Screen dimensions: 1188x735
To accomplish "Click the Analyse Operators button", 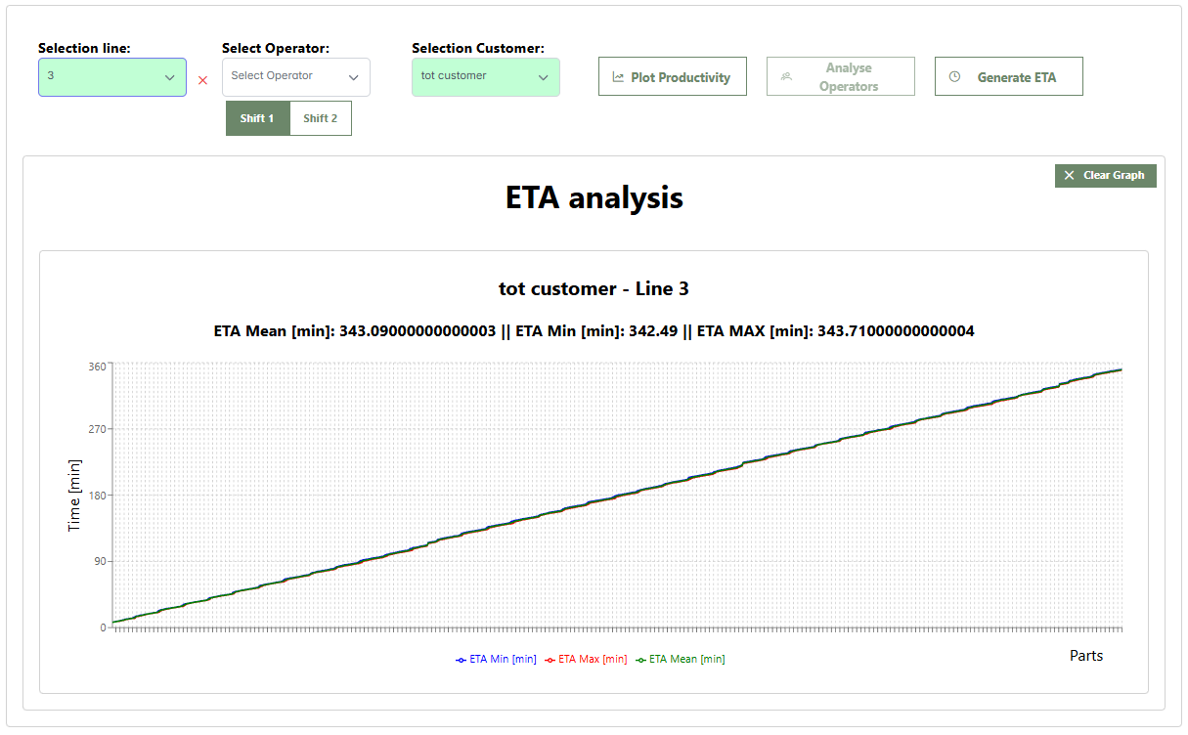I will 840,77.
